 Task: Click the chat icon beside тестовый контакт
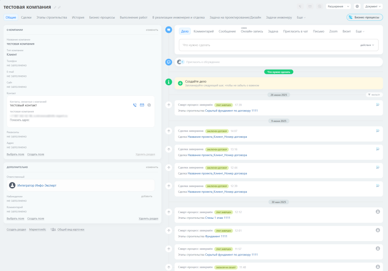pyautogui.click(x=149, y=105)
